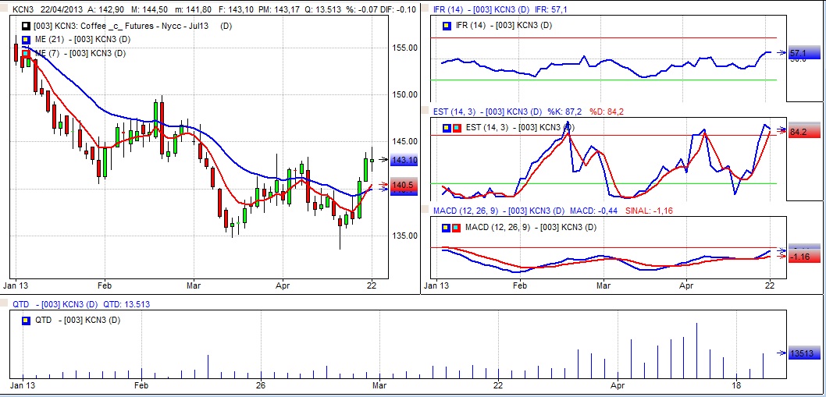Click the 13513 volume value label
826x397 pixels.
pyautogui.click(x=801, y=353)
